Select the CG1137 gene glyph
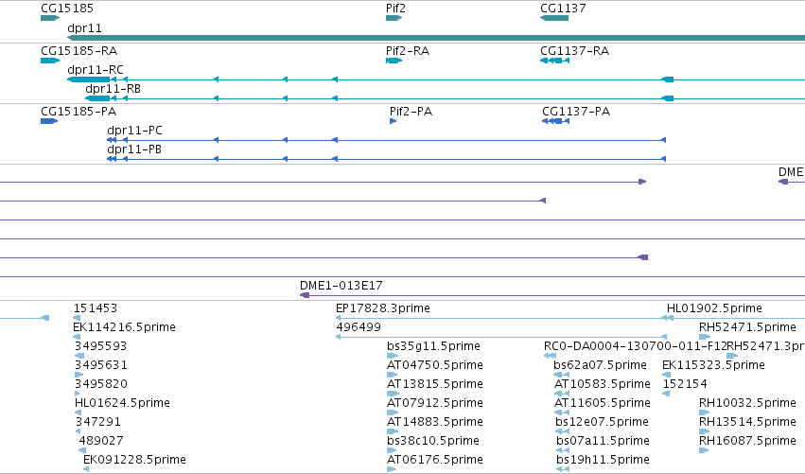805x474 pixels. pyautogui.click(x=554, y=18)
